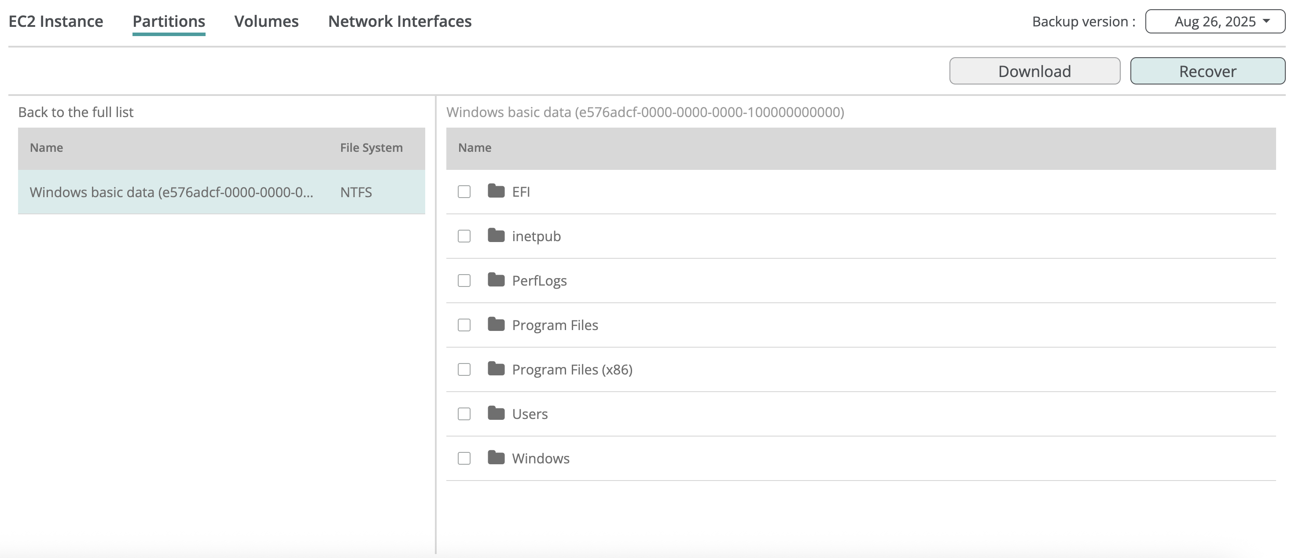
Task: Click the Windows folder icon
Action: point(496,458)
